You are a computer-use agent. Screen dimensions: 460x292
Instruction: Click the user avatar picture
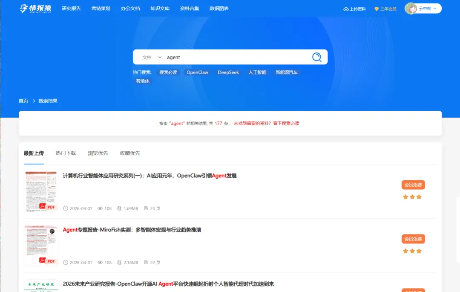[x=411, y=9]
